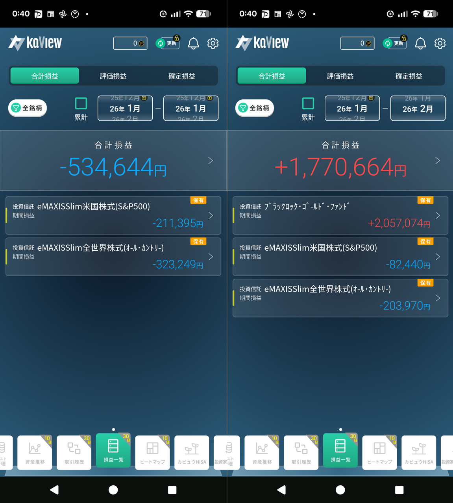The image size is (453, 503).
Task: Toggle 累計 accumulation on the right panel
Action: 308,103
